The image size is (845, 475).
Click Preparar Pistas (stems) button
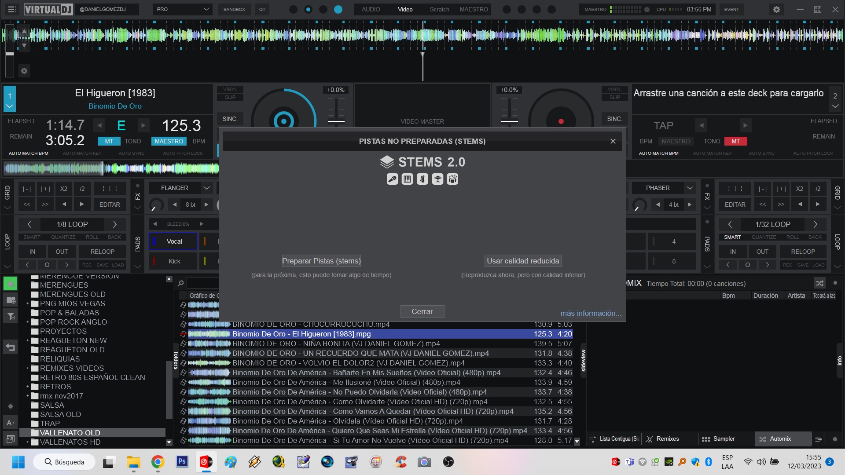pyautogui.click(x=321, y=261)
